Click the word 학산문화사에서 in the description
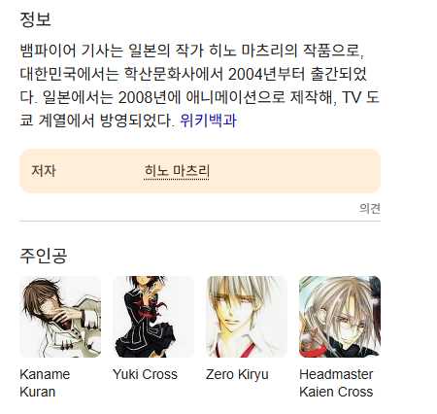This screenshot has height=414, width=437. pos(174,74)
